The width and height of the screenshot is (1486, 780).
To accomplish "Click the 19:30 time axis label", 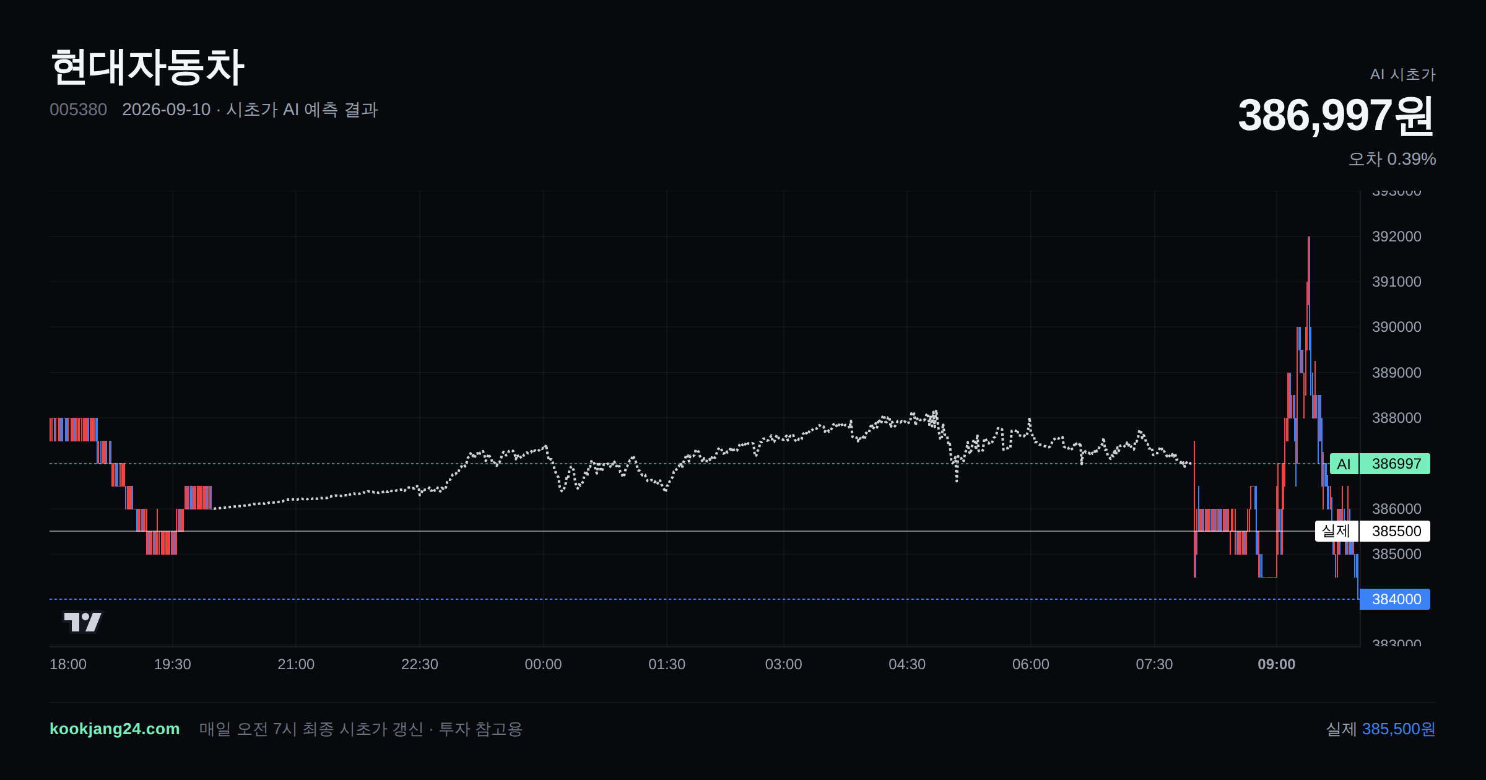I will coord(172,664).
